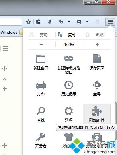Expand the dropdown arrow beside crop icon

pyautogui.click(x=87, y=22)
